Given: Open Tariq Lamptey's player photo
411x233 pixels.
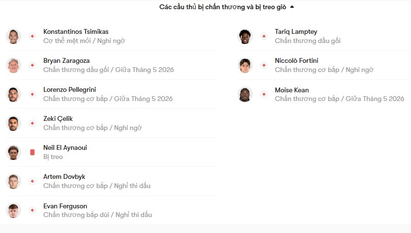Looking at the screenshot, I should coord(245,36).
